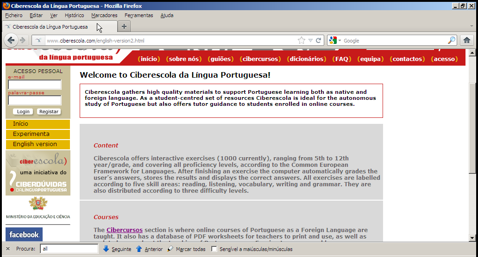
Task: Close the find bar with X icon
Action: coord(8,249)
